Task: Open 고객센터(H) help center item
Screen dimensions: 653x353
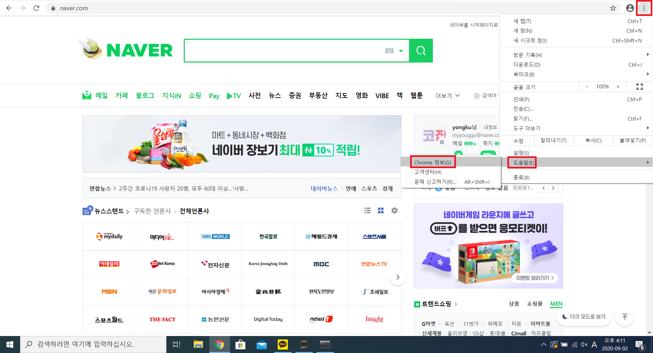Action: point(451,172)
